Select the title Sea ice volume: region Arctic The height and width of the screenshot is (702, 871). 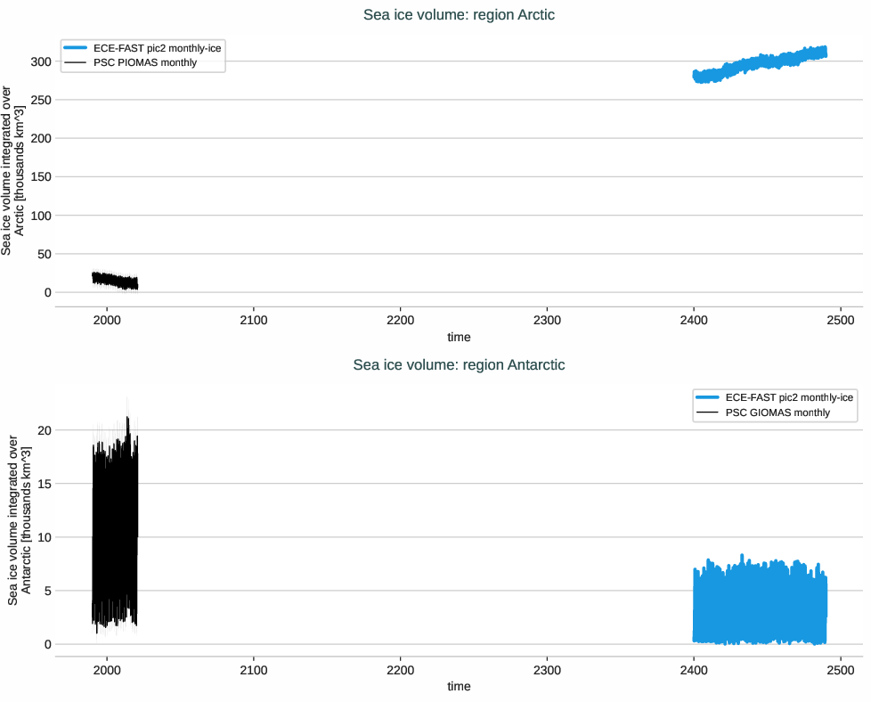(457, 15)
